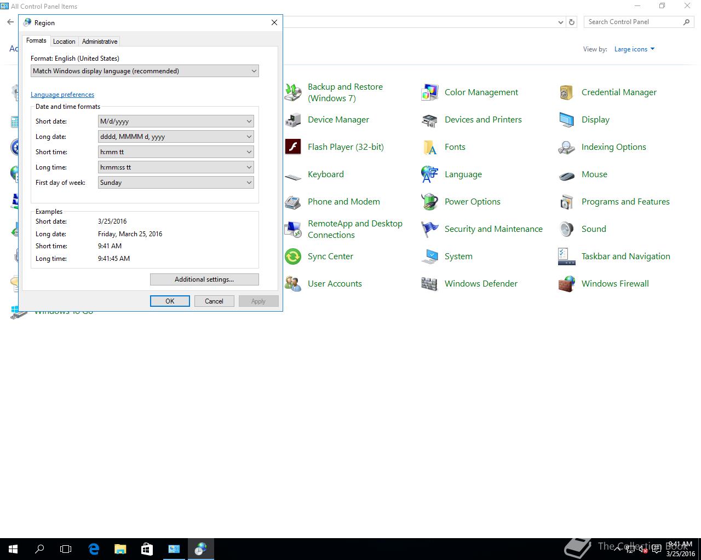Open Credential Manager icon

pyautogui.click(x=567, y=92)
